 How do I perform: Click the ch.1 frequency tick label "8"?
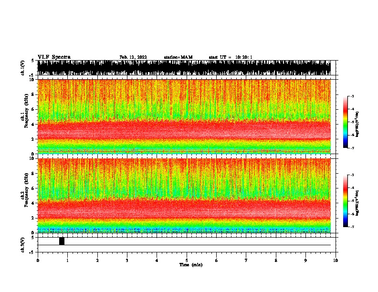point(33,94)
